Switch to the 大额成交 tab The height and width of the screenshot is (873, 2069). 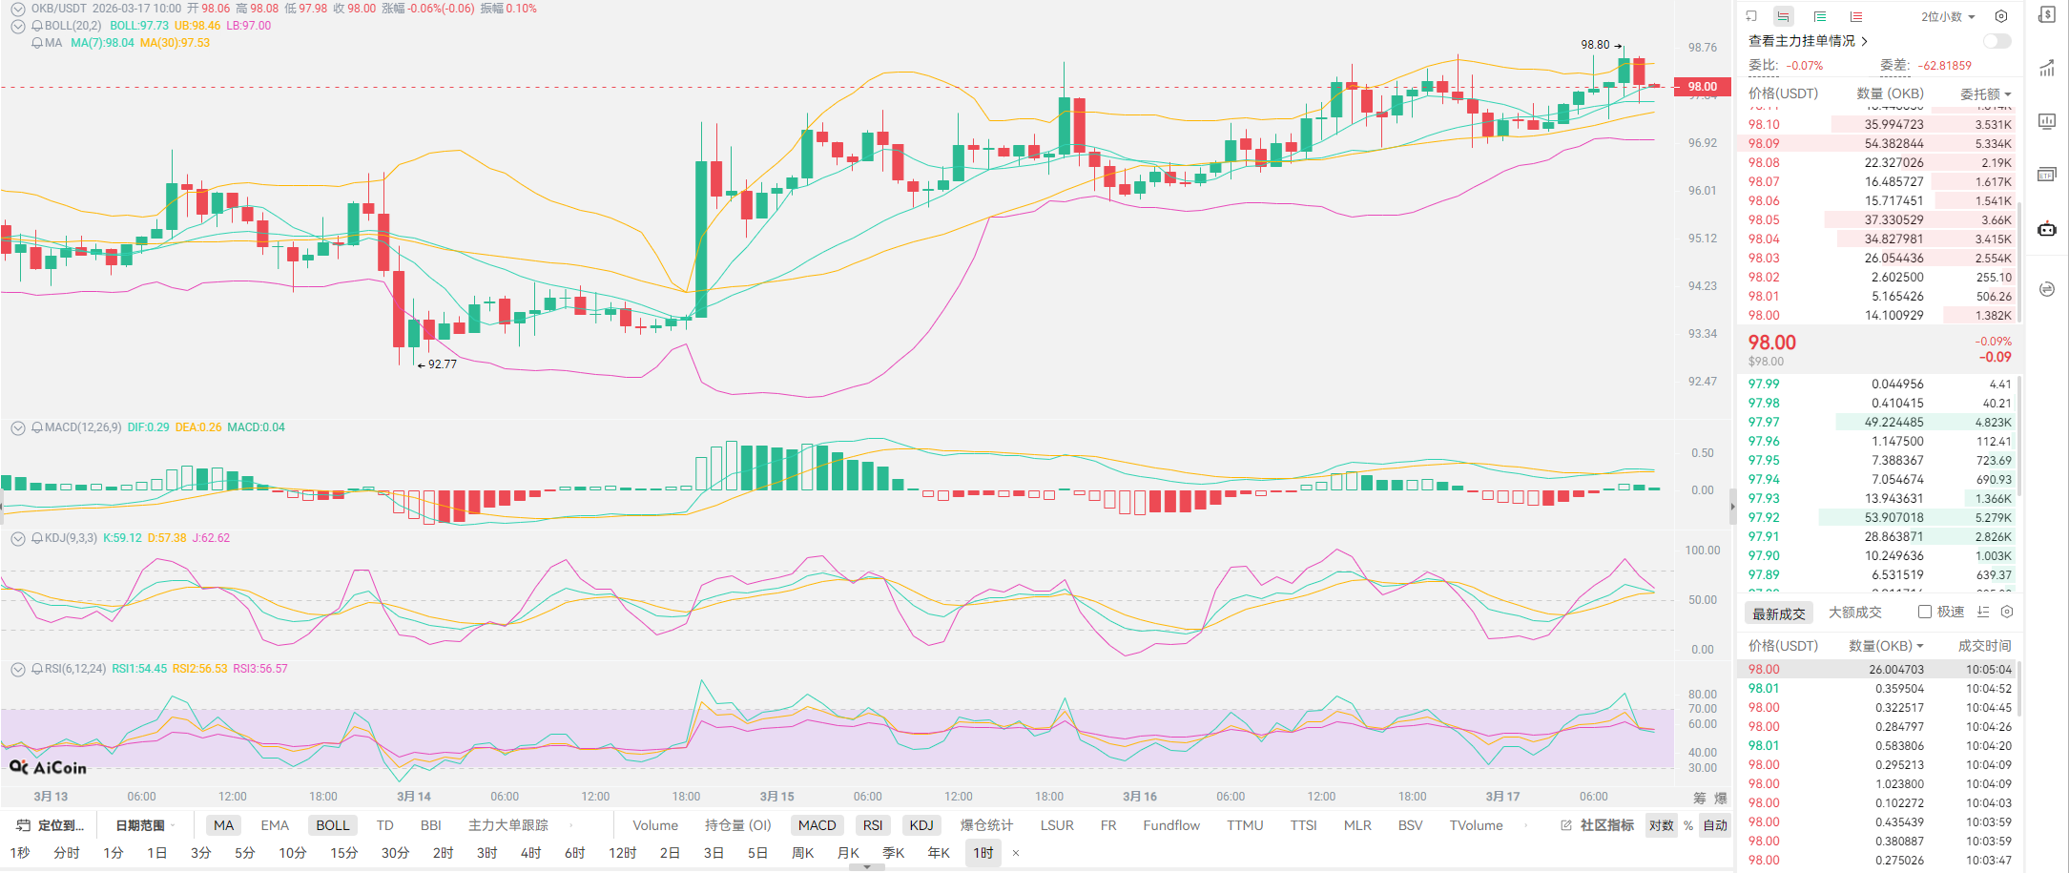click(1854, 613)
